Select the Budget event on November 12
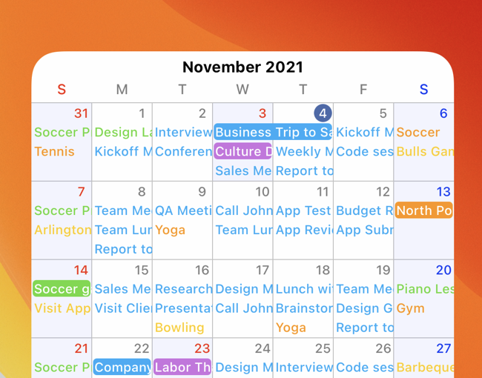This screenshot has height=378, width=482. coord(363,210)
